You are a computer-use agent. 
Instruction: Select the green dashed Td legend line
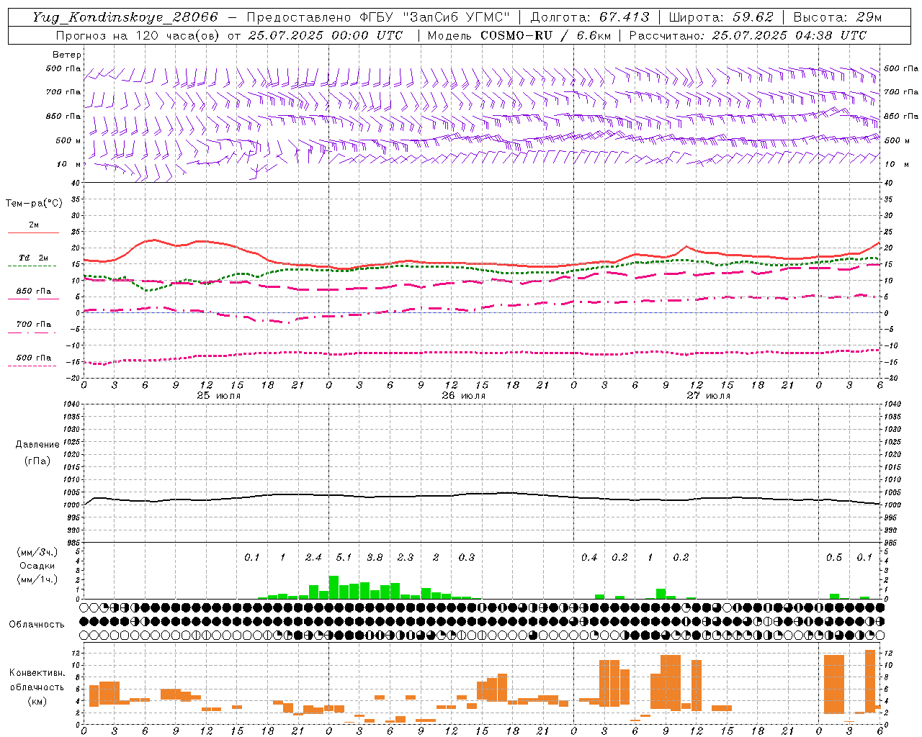click(x=32, y=266)
